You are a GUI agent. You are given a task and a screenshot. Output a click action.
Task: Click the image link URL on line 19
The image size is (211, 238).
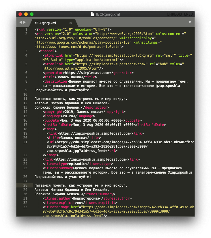tap(94, 133)
